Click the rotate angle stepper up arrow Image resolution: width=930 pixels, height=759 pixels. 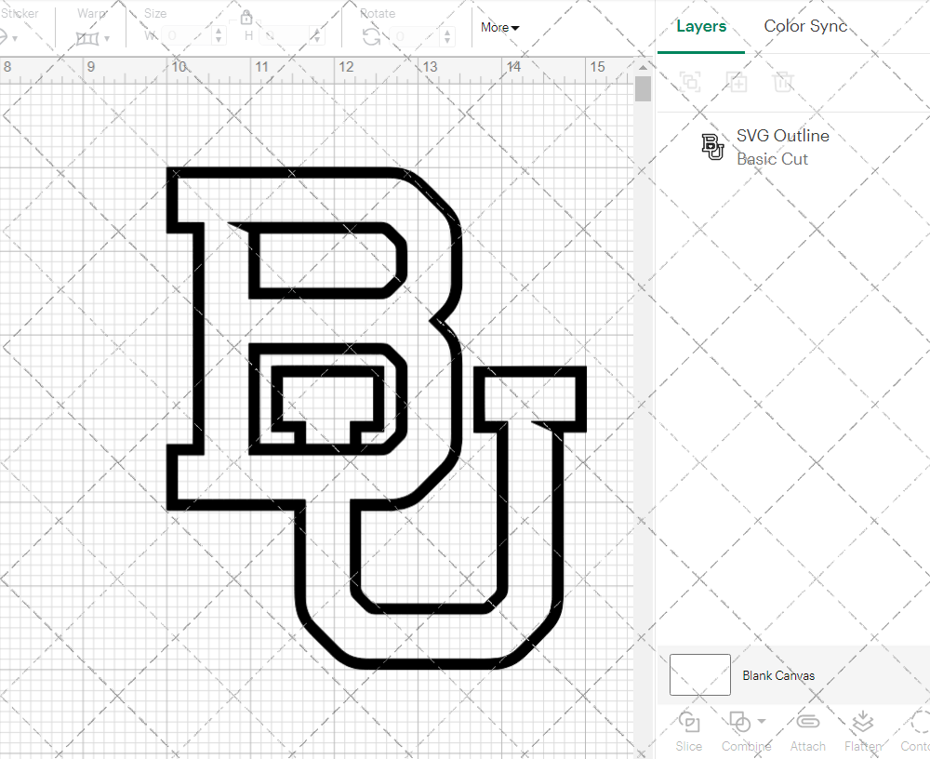(x=445, y=32)
